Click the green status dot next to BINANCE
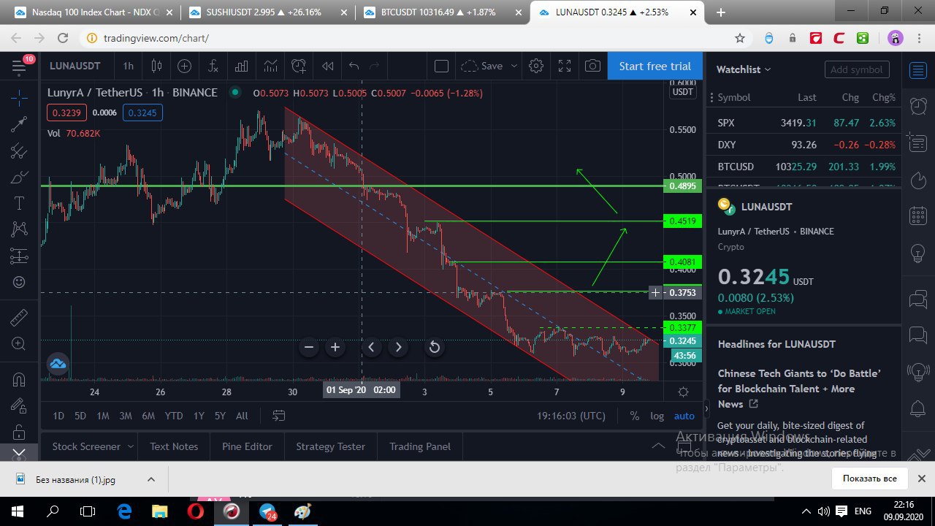The height and width of the screenshot is (526, 935). 234,92
